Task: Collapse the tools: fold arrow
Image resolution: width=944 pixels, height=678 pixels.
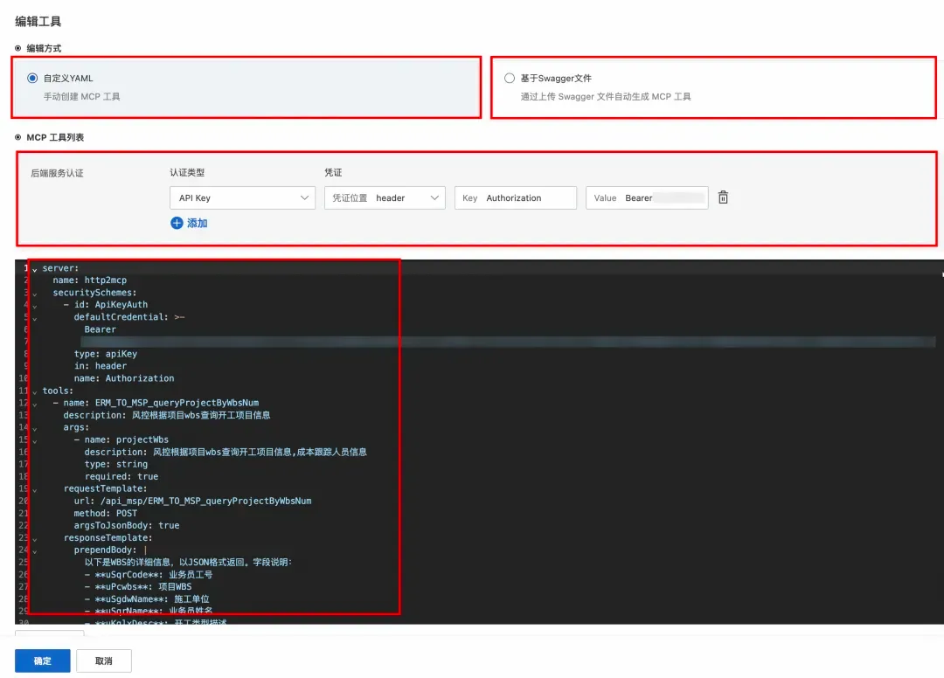Action: click(x=34, y=392)
